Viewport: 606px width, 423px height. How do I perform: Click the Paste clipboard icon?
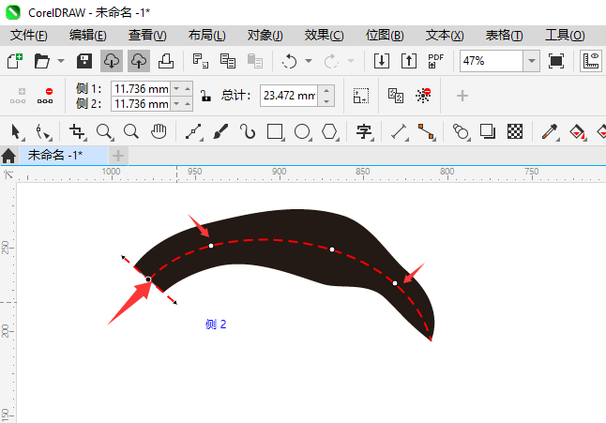[255, 61]
